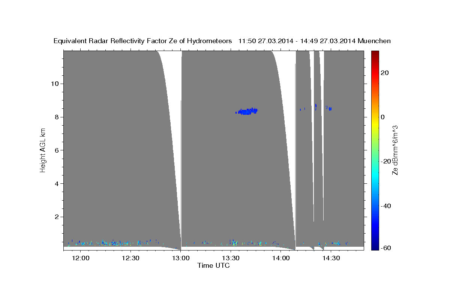The image size is (450, 300).
Task: Click the '12:00' time tick label
Action: [x=81, y=258]
